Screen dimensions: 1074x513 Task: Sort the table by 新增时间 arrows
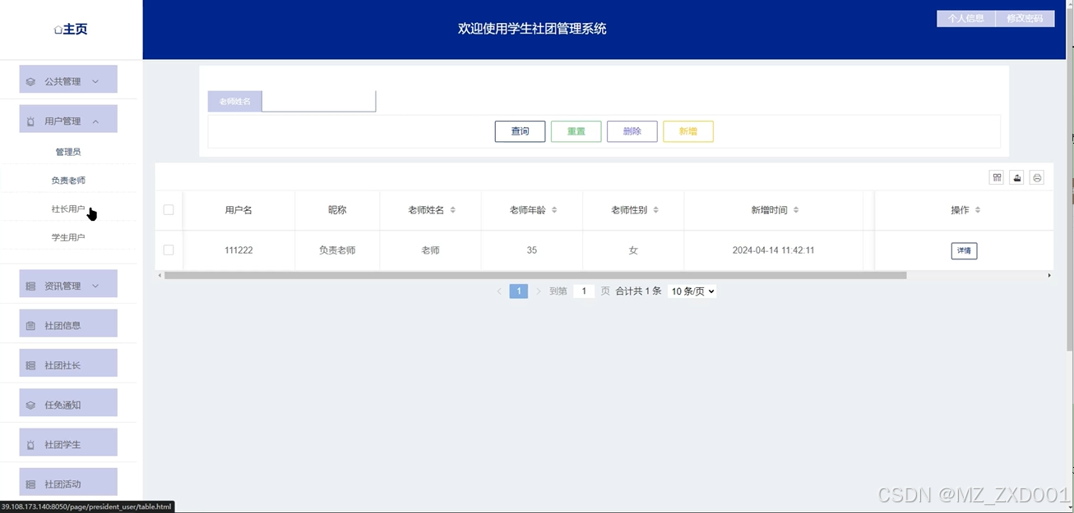click(x=796, y=210)
